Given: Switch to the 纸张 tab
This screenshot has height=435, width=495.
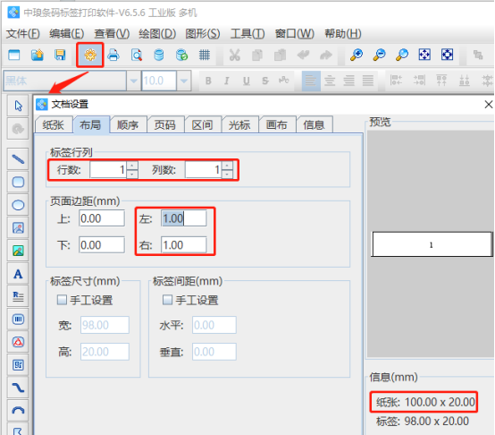Looking at the screenshot, I should point(54,125).
